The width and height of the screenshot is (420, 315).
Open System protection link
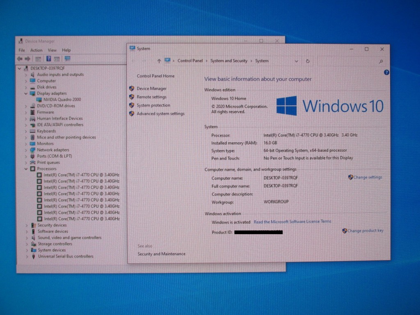(x=153, y=105)
